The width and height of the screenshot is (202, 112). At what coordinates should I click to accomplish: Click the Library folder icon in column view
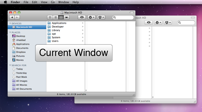pos(49,30)
